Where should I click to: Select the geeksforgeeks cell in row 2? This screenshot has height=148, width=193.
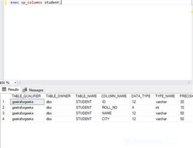27,108
